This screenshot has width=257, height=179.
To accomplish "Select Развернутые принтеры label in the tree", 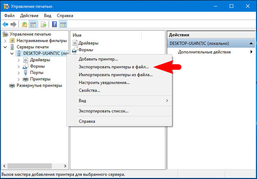I will click(39, 85).
